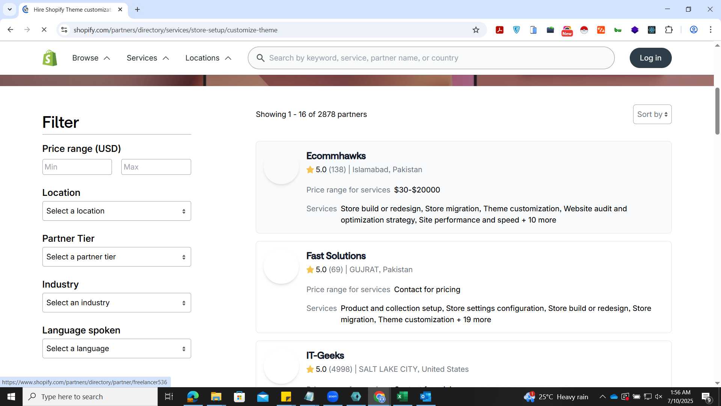
Task: Open the Select a partner tier dropdown
Action: click(116, 257)
